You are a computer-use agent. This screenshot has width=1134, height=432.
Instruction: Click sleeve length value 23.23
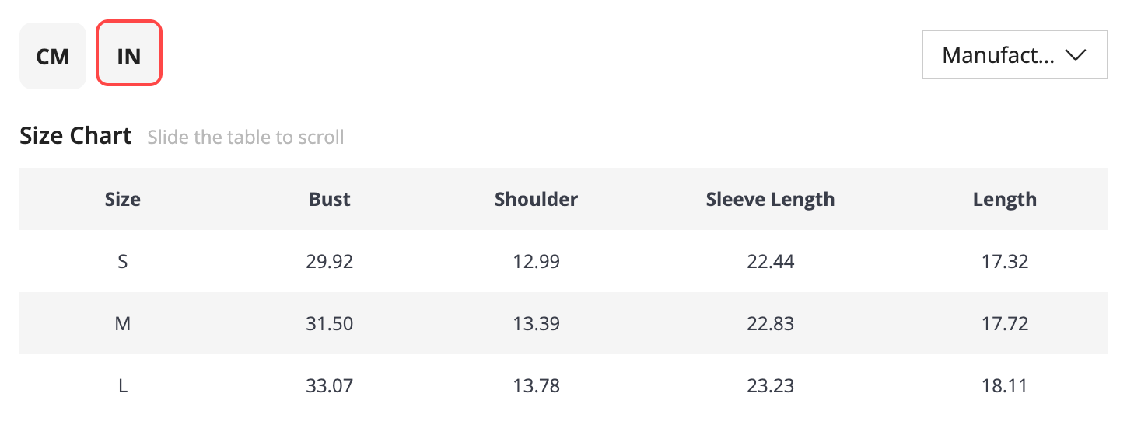[x=771, y=386]
